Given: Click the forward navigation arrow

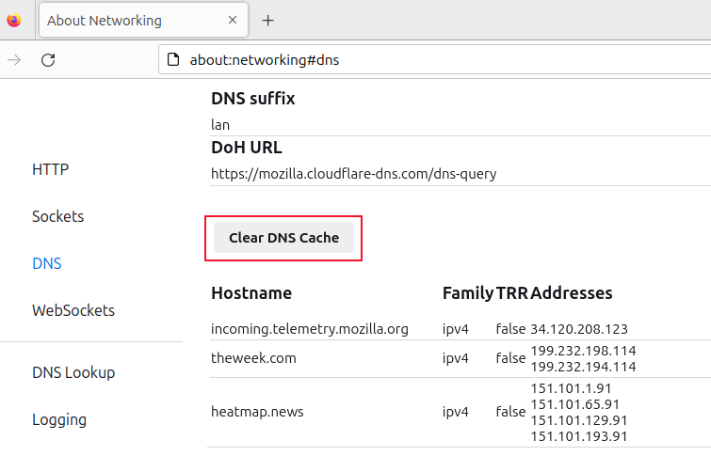Looking at the screenshot, I should click(x=14, y=60).
